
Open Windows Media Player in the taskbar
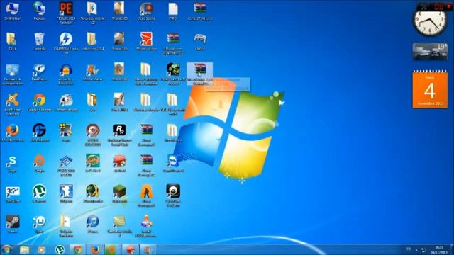pos(41,249)
